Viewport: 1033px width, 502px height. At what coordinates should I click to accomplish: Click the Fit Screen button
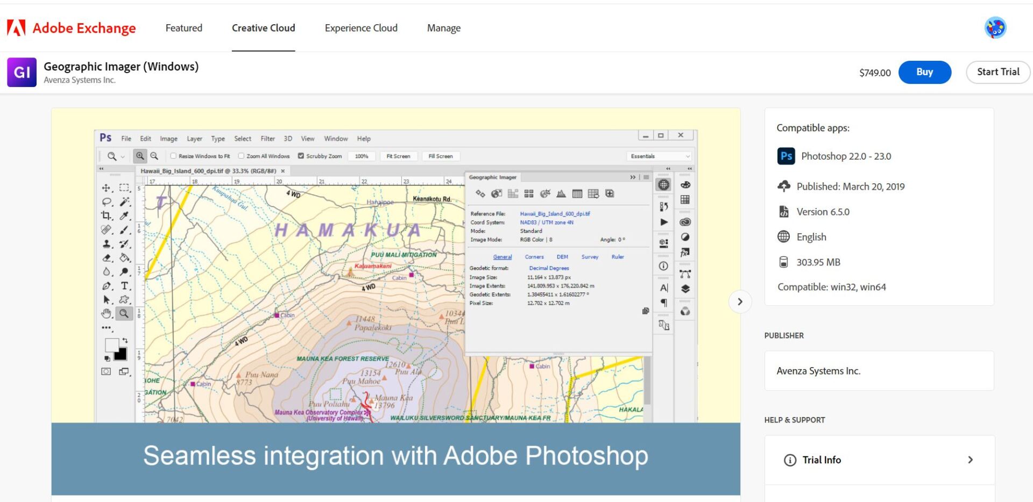point(398,156)
